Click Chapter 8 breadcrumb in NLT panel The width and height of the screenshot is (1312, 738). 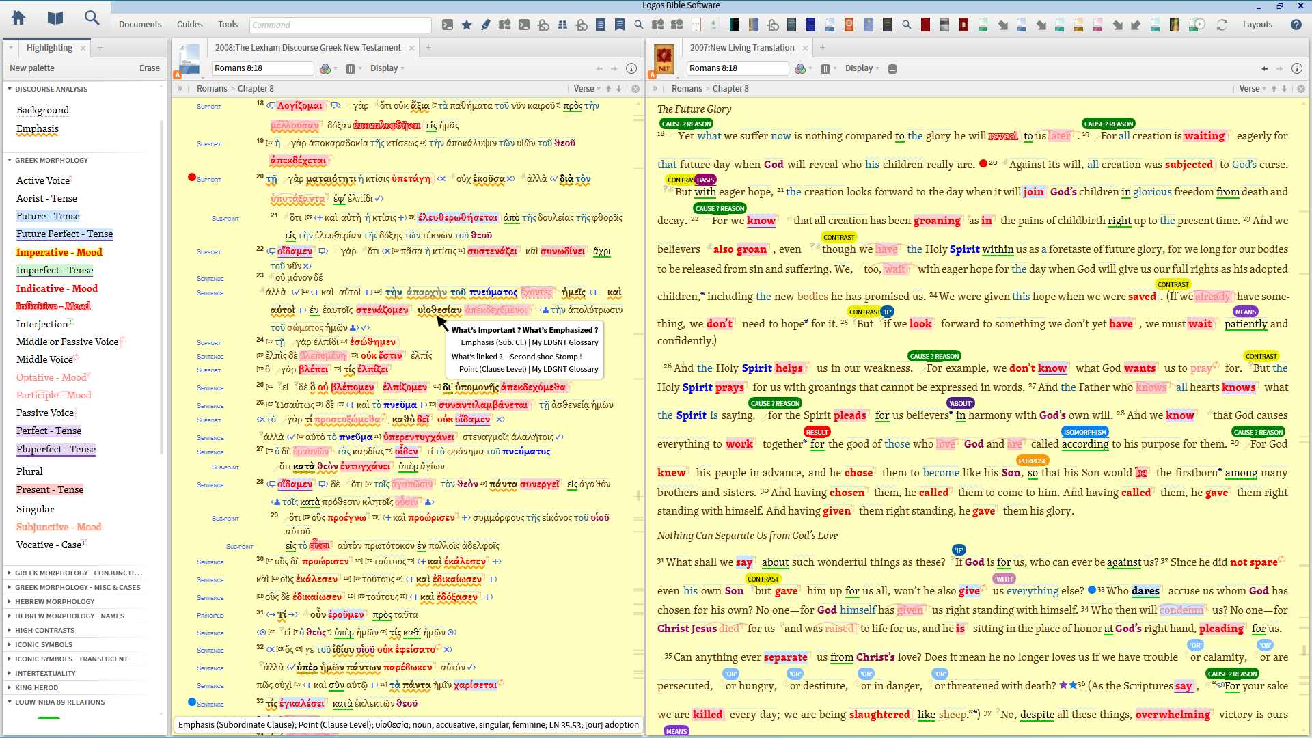click(x=730, y=89)
